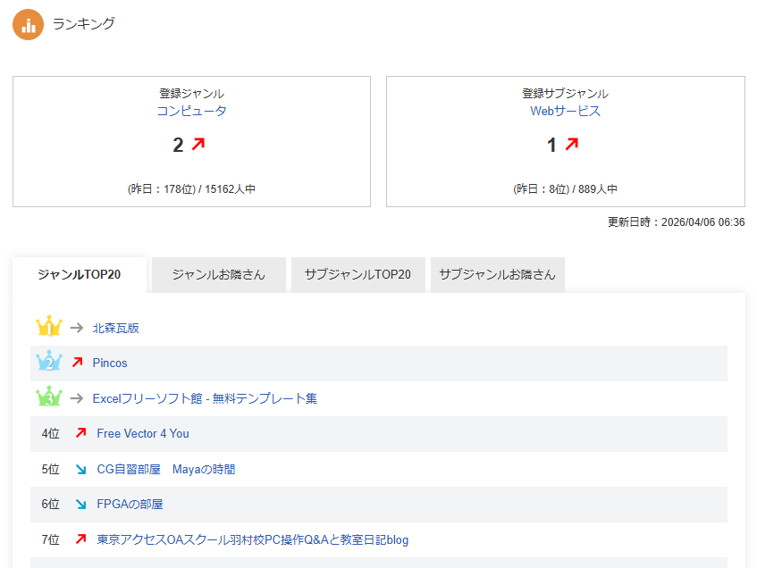Click the 5位 rank label
The width and height of the screenshot is (757, 568).
pyautogui.click(x=51, y=469)
